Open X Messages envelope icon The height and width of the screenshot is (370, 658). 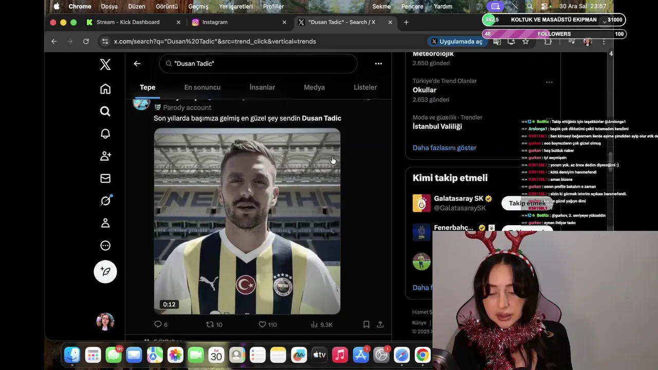pos(105,178)
